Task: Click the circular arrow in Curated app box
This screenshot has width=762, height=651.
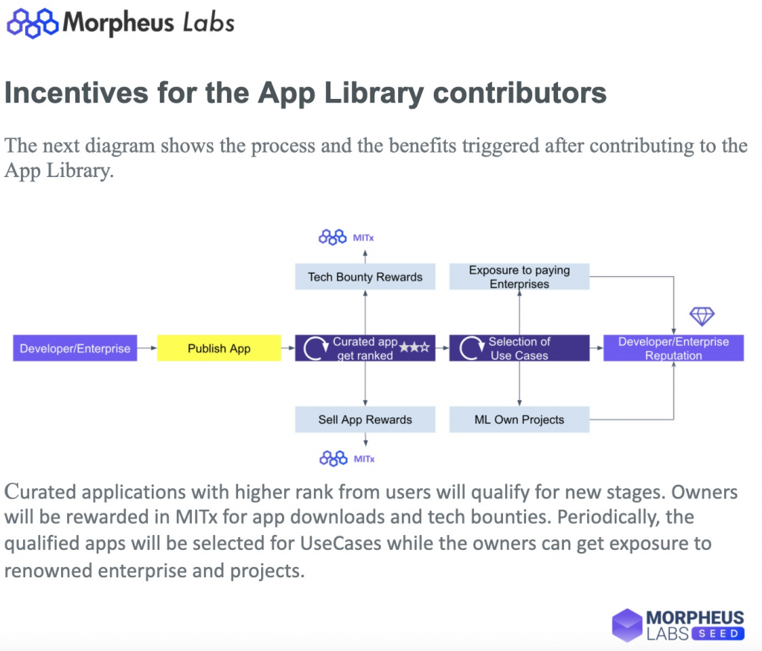Action: point(316,348)
